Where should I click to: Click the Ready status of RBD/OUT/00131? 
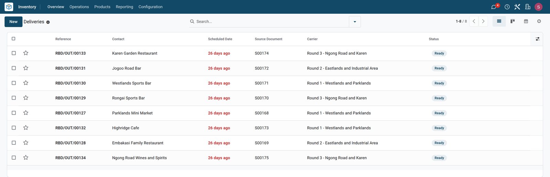[439, 68]
